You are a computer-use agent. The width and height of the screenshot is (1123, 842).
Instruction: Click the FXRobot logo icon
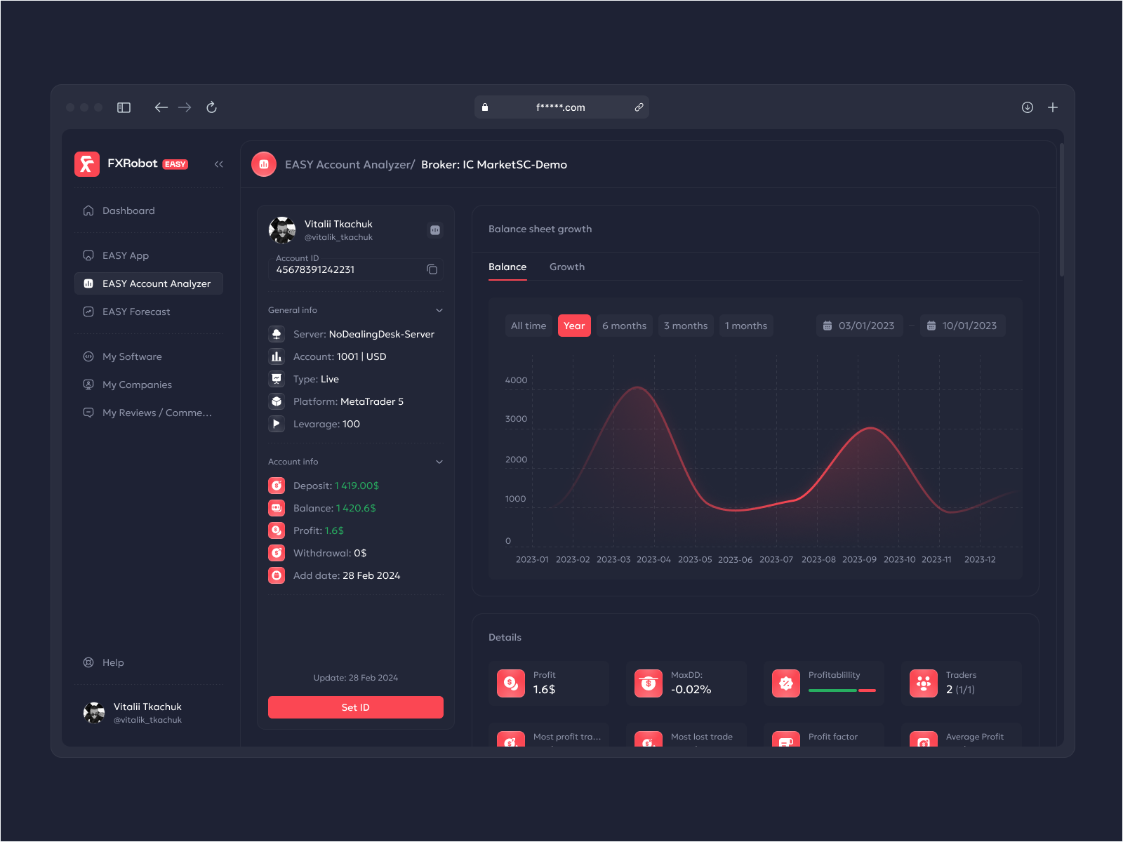[86, 163]
